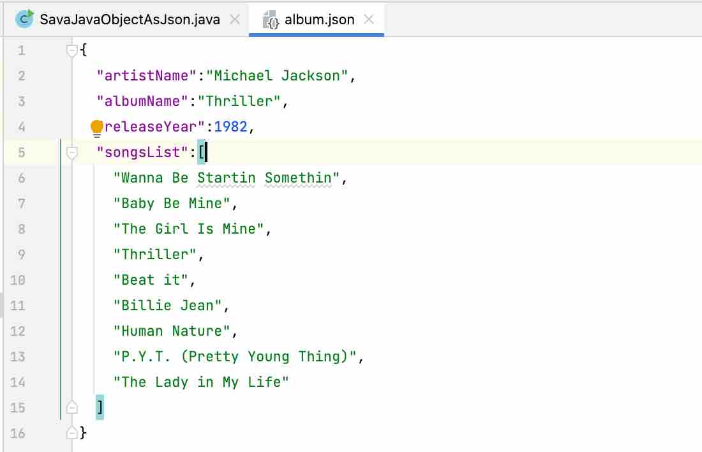
Task: Click line number 1 in the gutter
Action: pos(22,50)
